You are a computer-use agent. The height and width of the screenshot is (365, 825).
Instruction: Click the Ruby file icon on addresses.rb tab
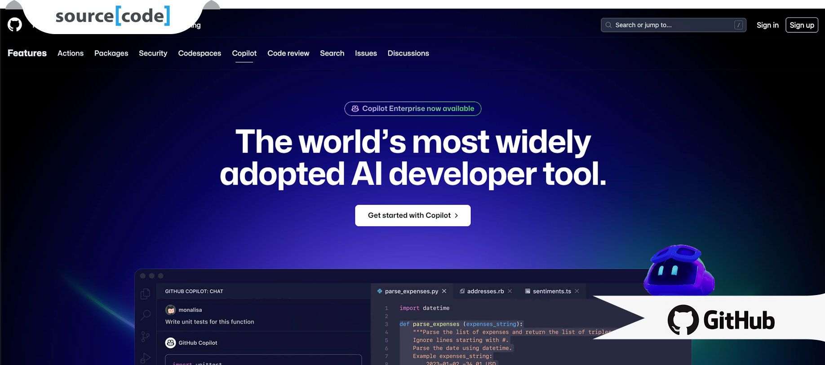pos(462,291)
